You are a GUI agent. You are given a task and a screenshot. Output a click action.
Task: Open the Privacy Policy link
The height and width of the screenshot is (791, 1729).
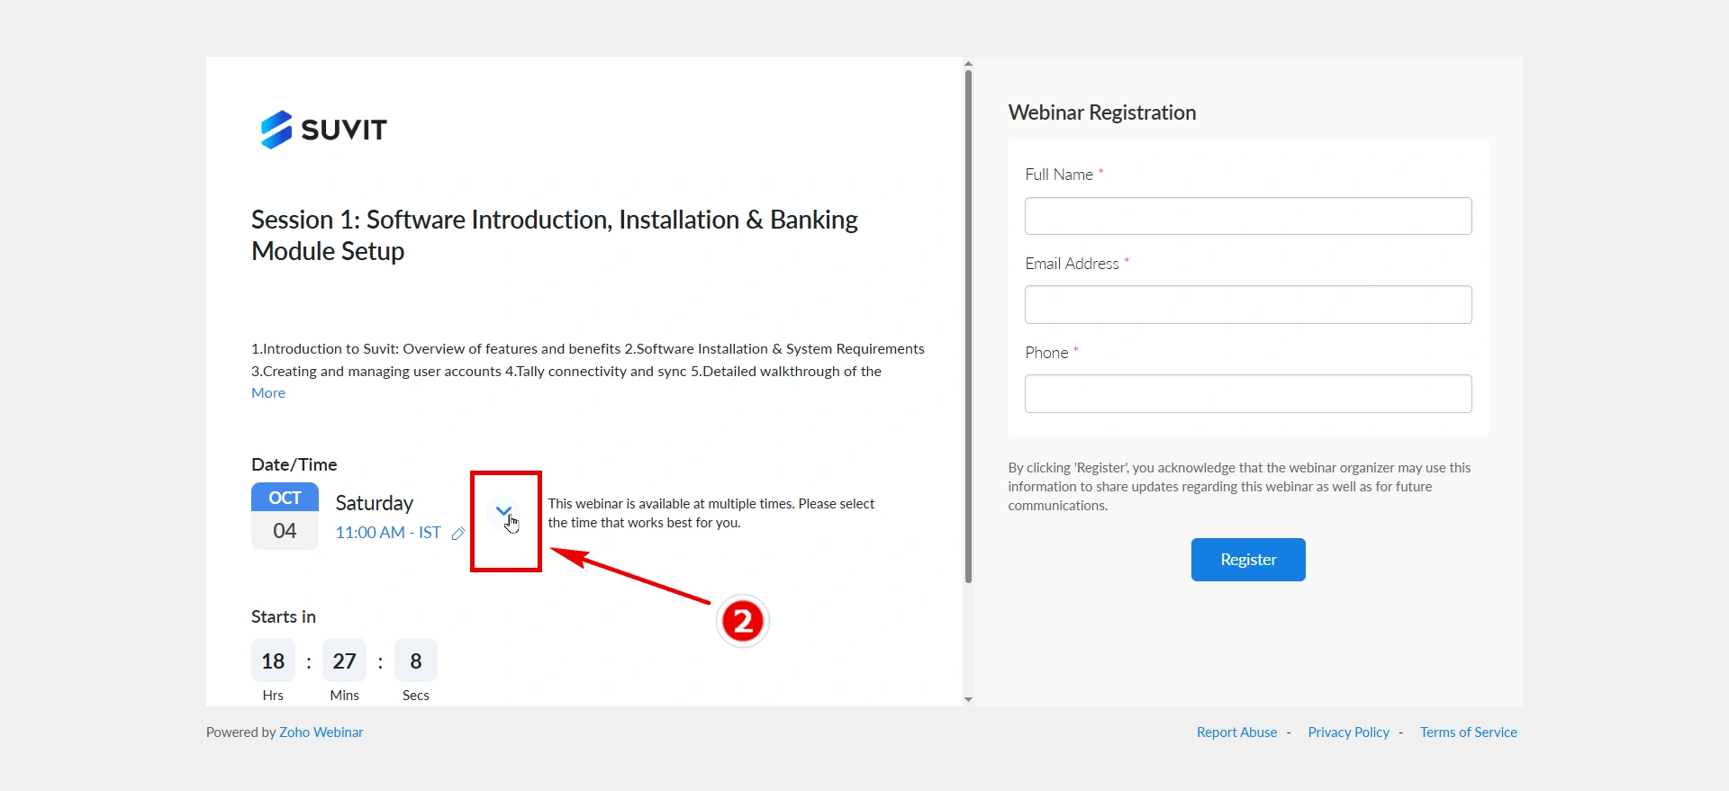click(1348, 733)
